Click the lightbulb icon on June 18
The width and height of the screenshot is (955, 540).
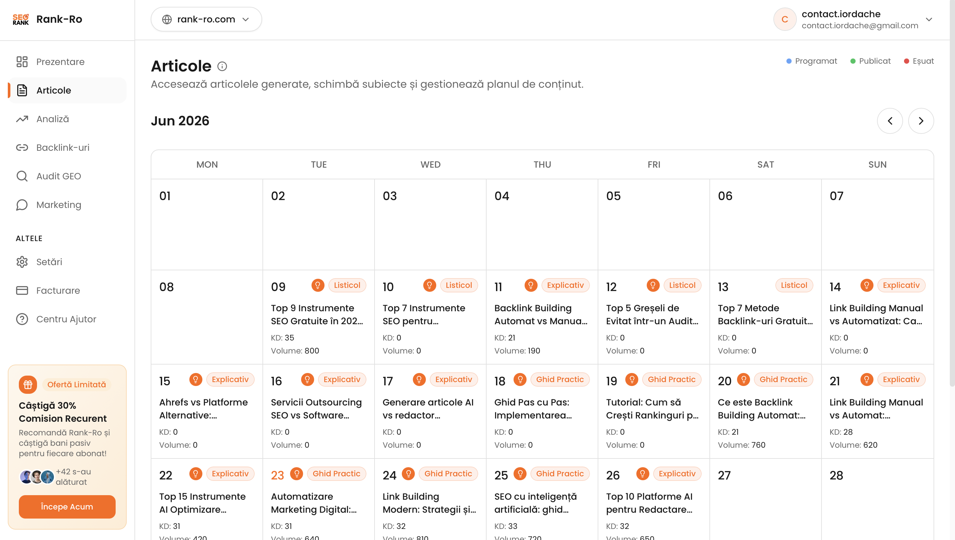click(x=520, y=379)
